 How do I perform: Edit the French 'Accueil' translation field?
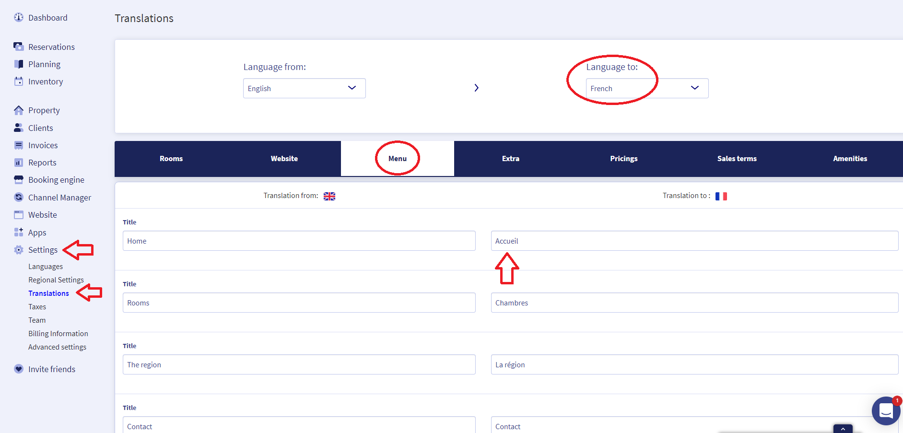[x=694, y=241]
